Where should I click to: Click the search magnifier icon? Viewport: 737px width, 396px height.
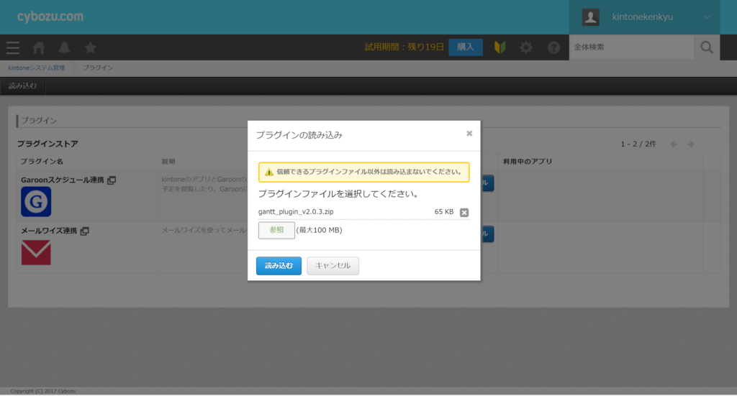[707, 47]
